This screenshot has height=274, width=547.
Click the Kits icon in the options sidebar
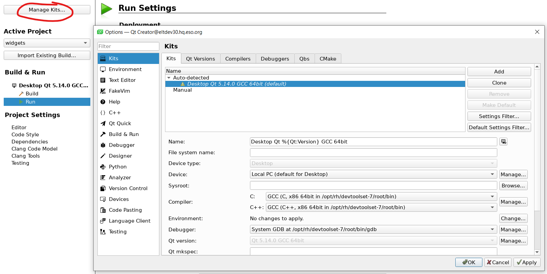103,59
